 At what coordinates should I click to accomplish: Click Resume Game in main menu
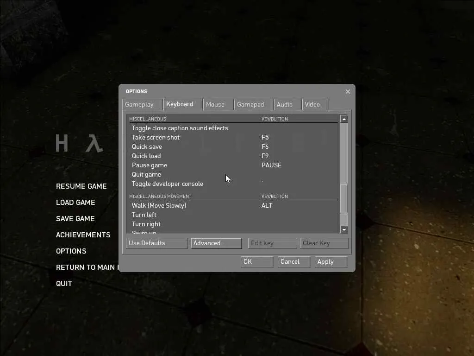point(81,186)
